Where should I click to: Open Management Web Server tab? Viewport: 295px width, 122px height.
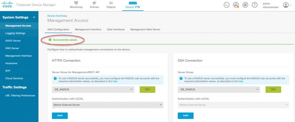tap(145, 29)
